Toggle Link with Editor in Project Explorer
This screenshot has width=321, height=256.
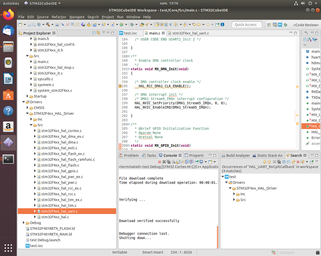pos(99,33)
